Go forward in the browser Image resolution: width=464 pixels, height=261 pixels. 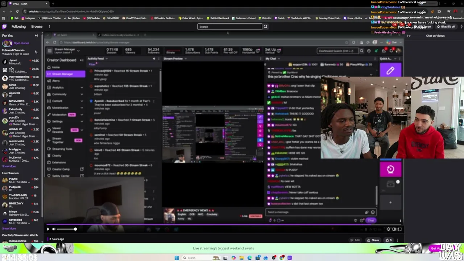11,11
